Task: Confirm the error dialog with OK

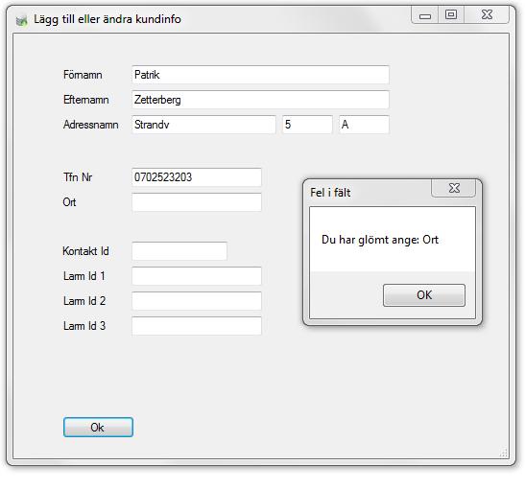Action: click(424, 295)
